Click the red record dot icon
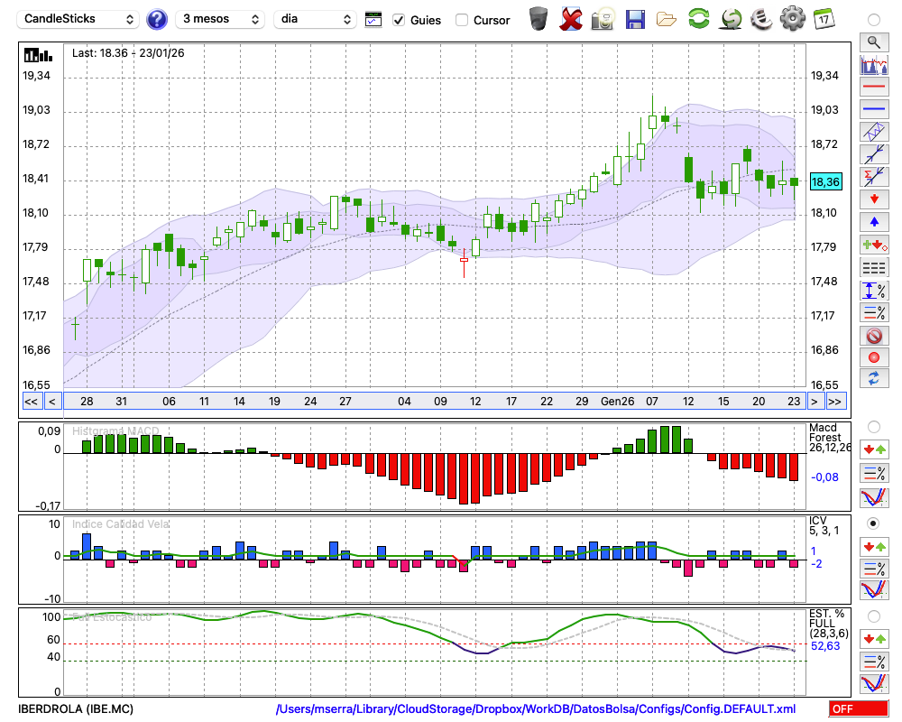This screenshot has width=902, height=722. (x=874, y=357)
